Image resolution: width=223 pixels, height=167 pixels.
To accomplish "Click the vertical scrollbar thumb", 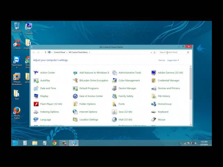I will [191, 83].
